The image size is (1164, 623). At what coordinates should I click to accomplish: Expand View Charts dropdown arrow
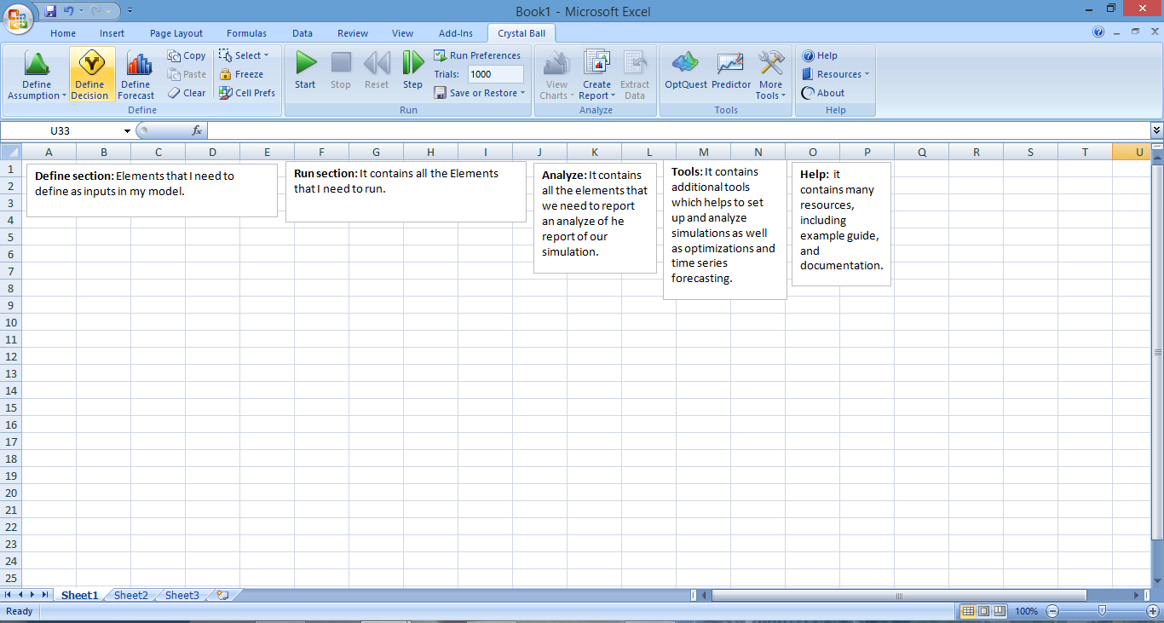click(573, 96)
